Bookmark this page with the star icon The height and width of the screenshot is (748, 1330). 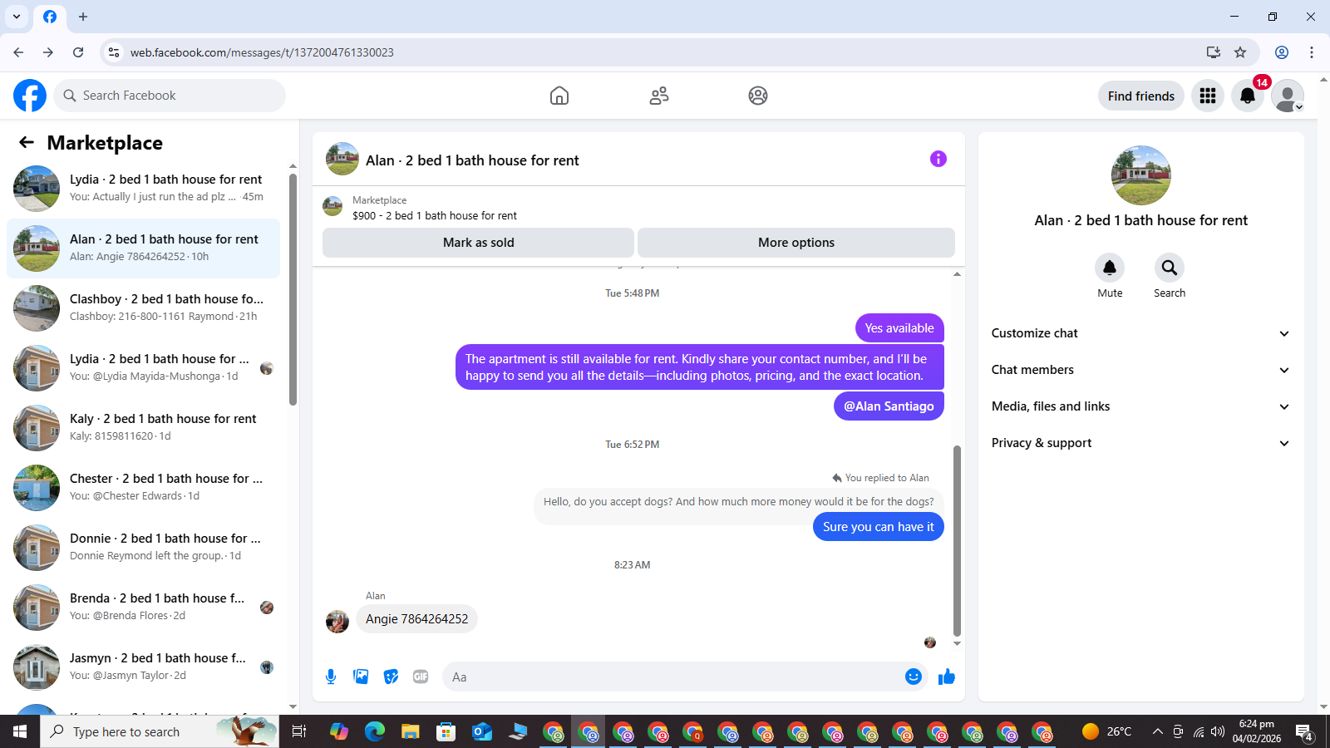point(1240,52)
